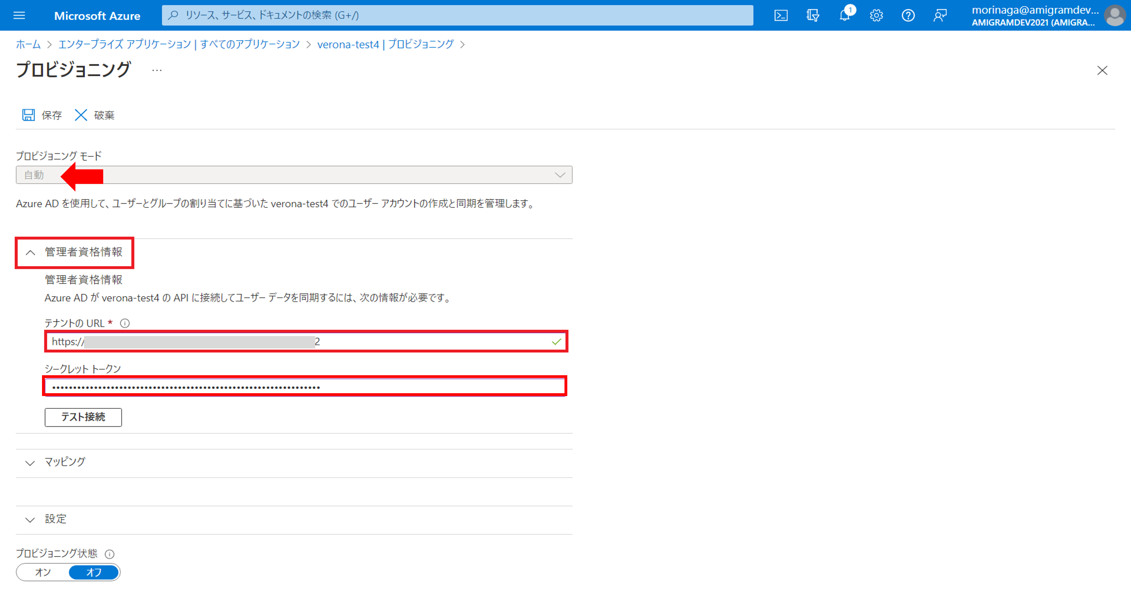
Task: Select オフ in provisioning status toggle
Action: (94, 572)
